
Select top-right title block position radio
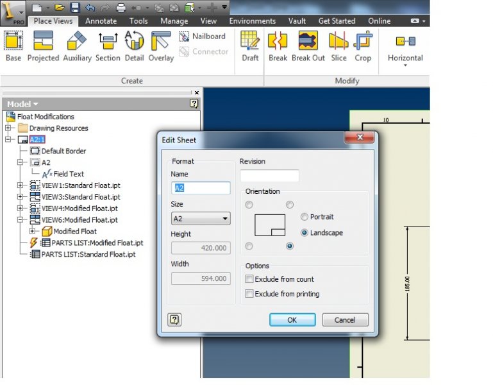[290, 205]
